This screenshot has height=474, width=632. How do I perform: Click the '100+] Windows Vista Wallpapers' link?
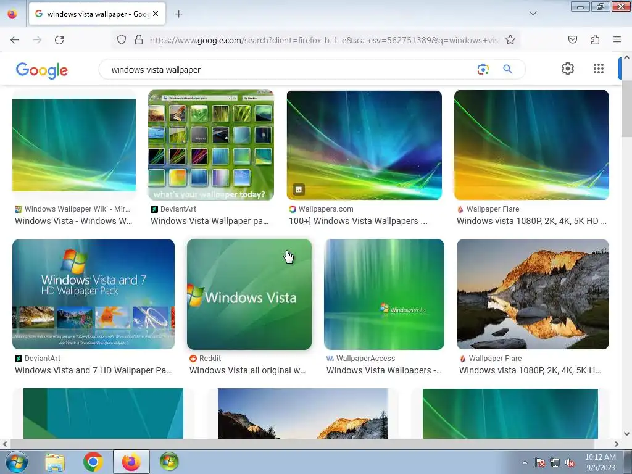(x=358, y=222)
